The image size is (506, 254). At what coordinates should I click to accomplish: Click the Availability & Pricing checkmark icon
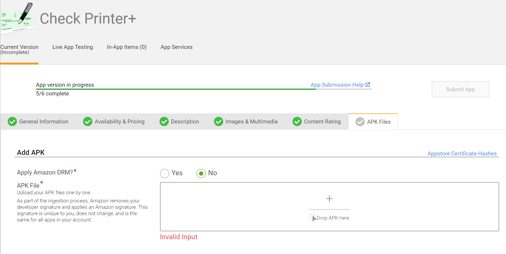pyautogui.click(x=88, y=122)
